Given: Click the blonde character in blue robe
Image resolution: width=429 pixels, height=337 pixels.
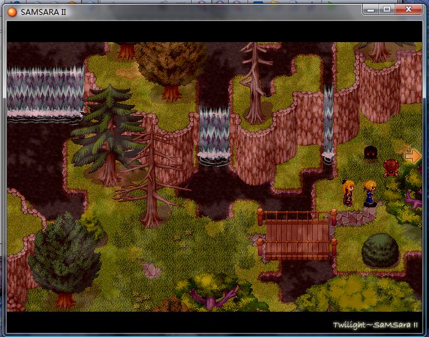Looking at the screenshot, I should (369, 193).
